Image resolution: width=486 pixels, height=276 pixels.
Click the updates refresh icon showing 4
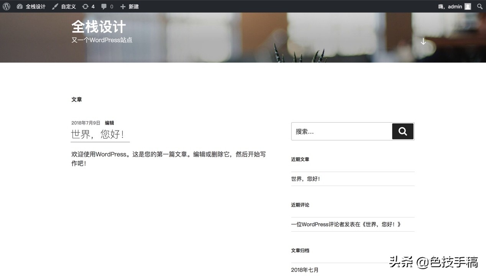[x=86, y=6]
